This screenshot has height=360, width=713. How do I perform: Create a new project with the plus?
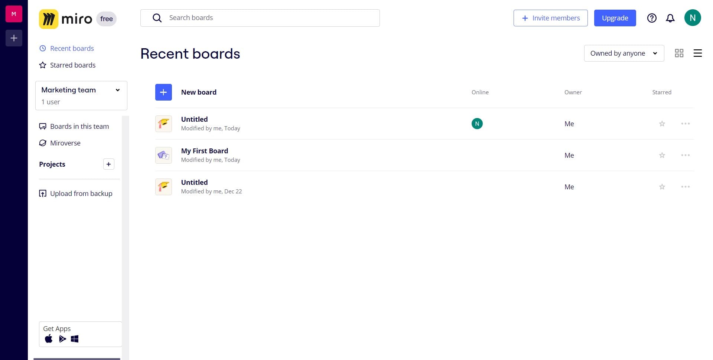coord(108,164)
